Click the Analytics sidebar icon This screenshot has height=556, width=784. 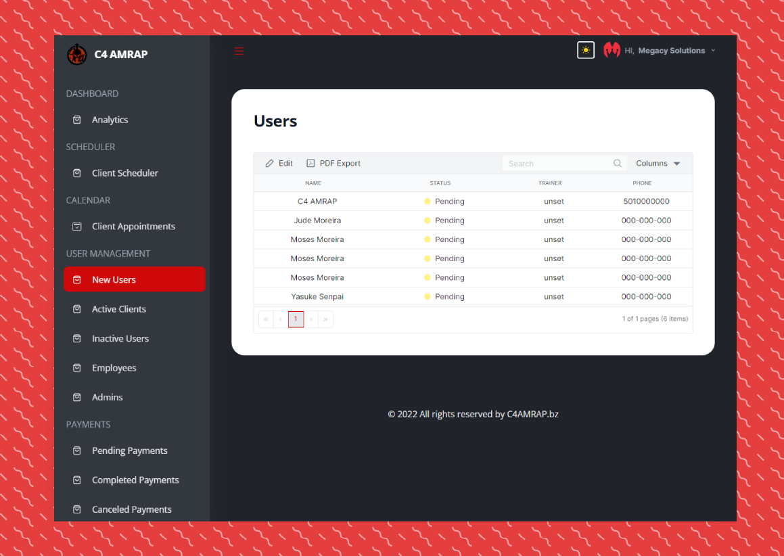[77, 120]
